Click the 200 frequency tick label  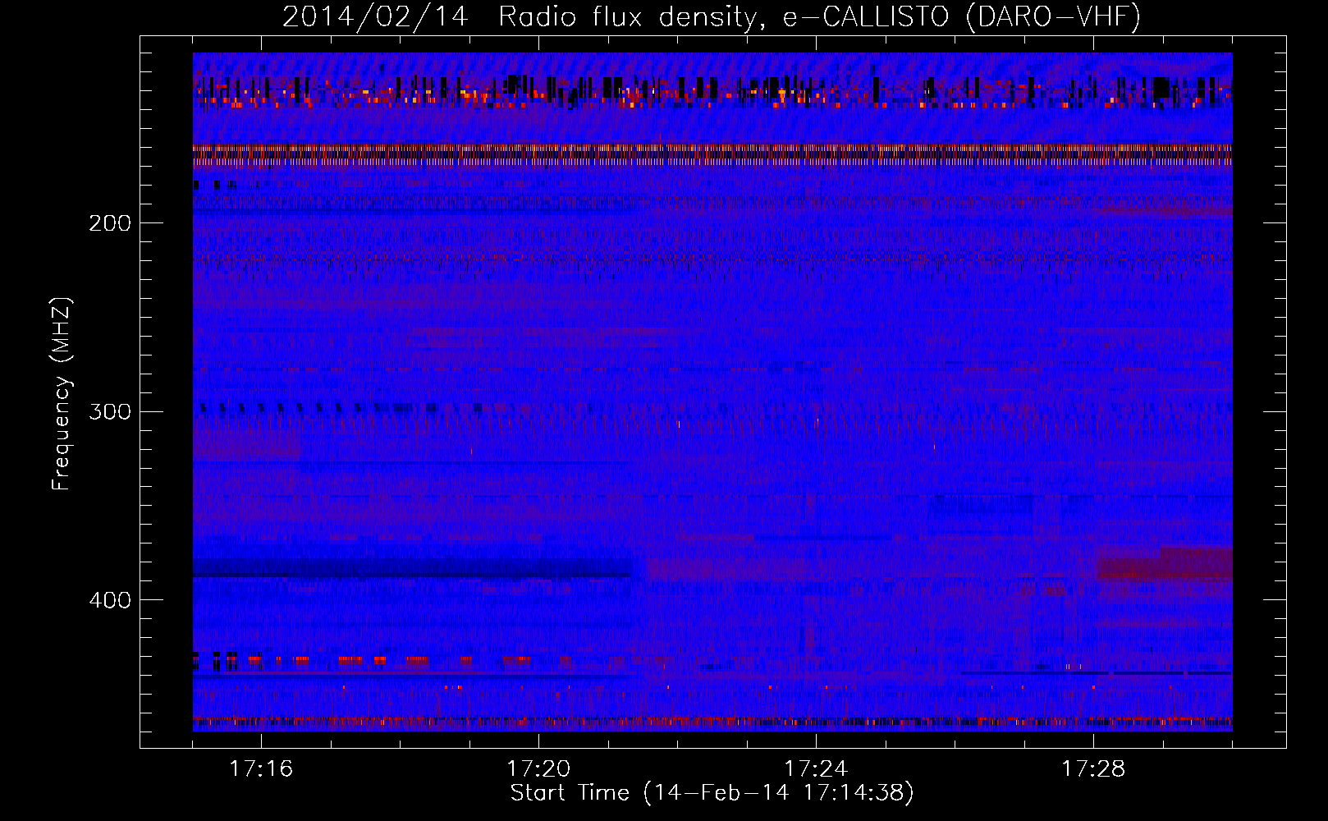click(x=110, y=223)
